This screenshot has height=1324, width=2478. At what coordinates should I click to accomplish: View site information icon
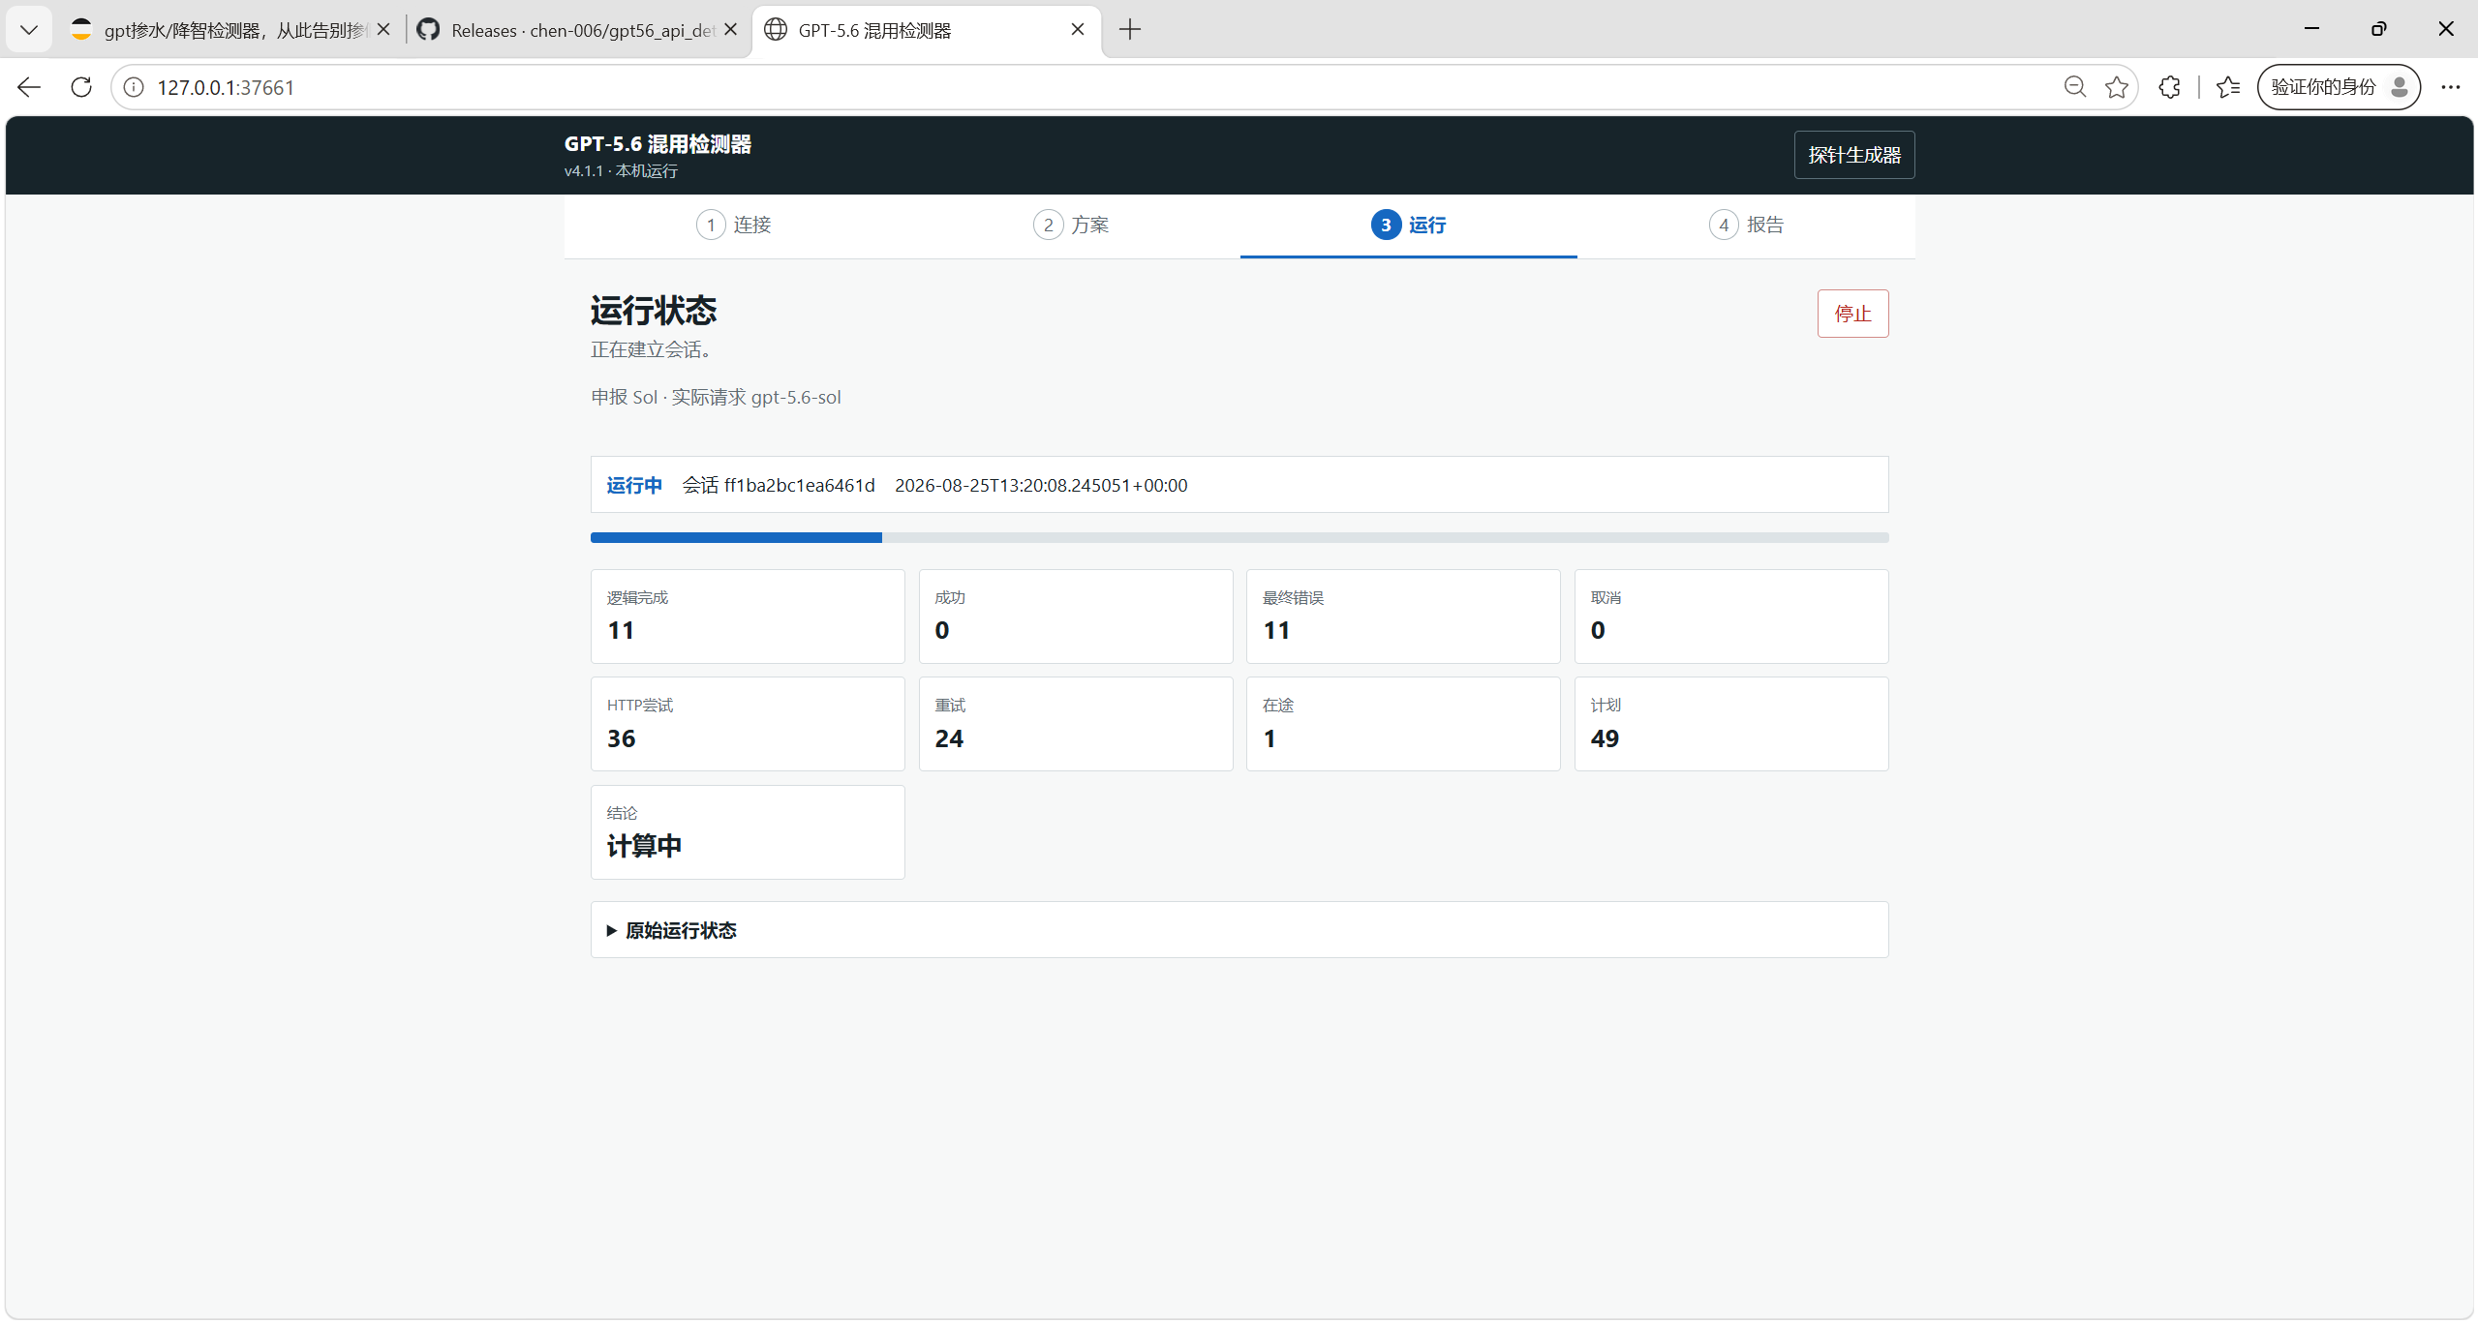[134, 87]
